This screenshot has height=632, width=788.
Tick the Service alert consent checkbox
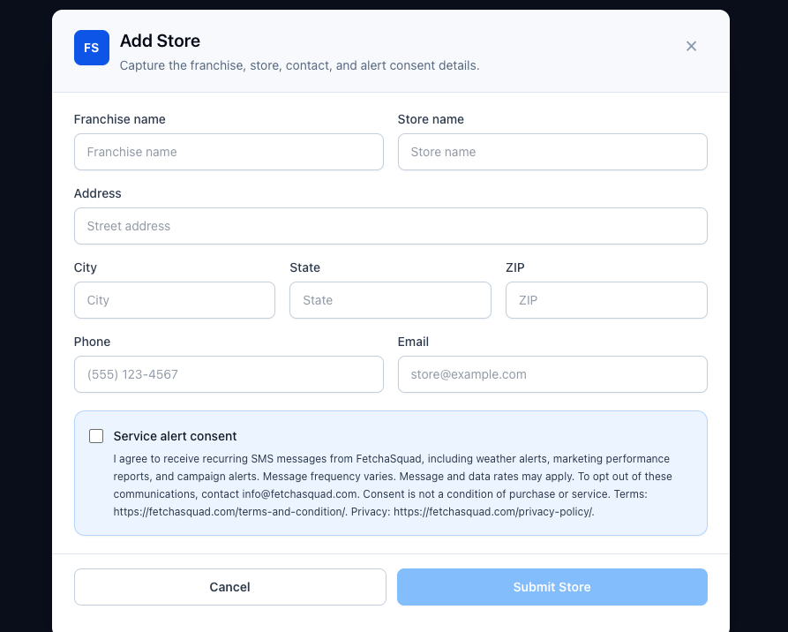pyautogui.click(x=96, y=436)
